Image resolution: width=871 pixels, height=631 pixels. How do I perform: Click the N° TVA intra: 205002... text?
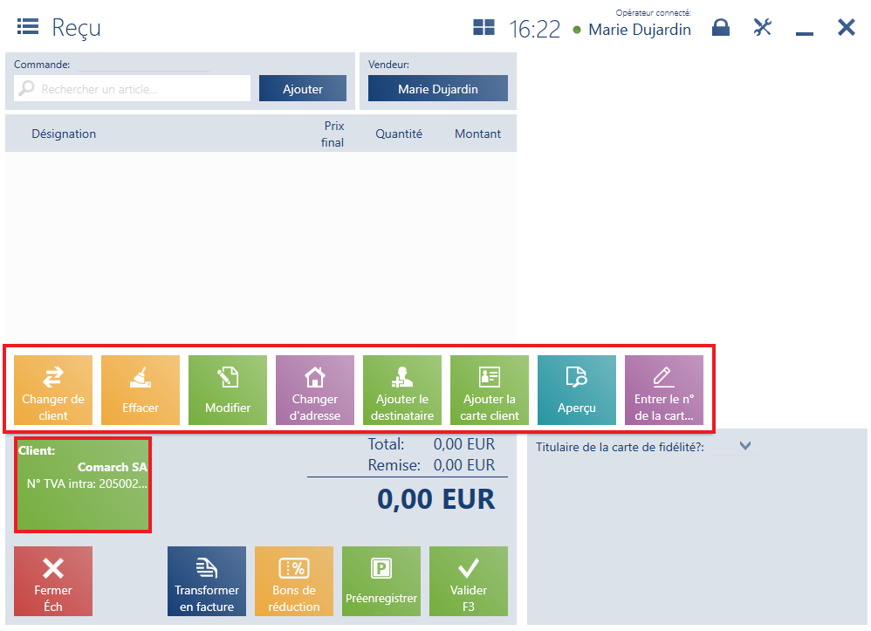tap(87, 484)
